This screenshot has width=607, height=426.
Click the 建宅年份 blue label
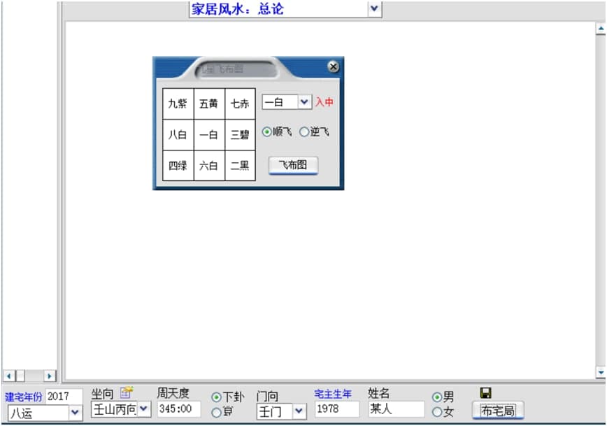click(23, 397)
